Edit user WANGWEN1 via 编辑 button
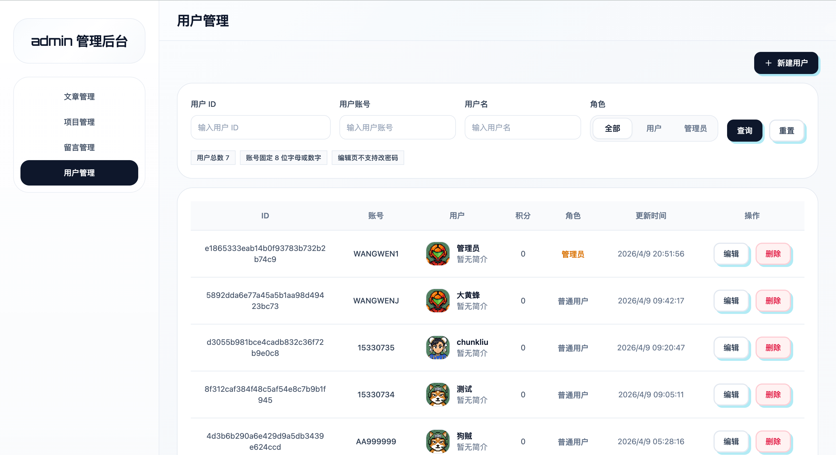This screenshot has height=455, width=836. click(732, 254)
